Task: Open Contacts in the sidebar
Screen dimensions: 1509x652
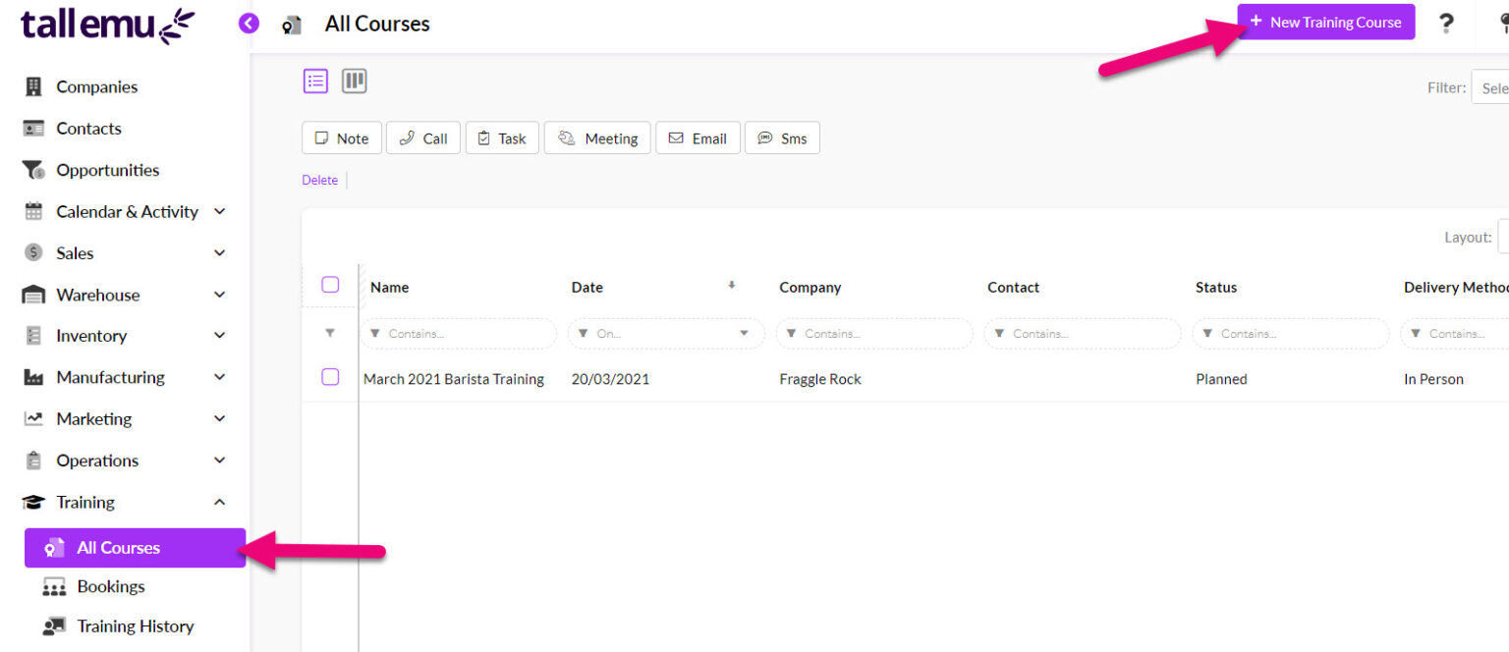Action: click(x=88, y=129)
